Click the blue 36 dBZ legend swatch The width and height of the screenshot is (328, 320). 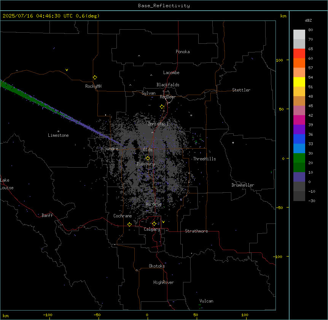[x=299, y=139]
